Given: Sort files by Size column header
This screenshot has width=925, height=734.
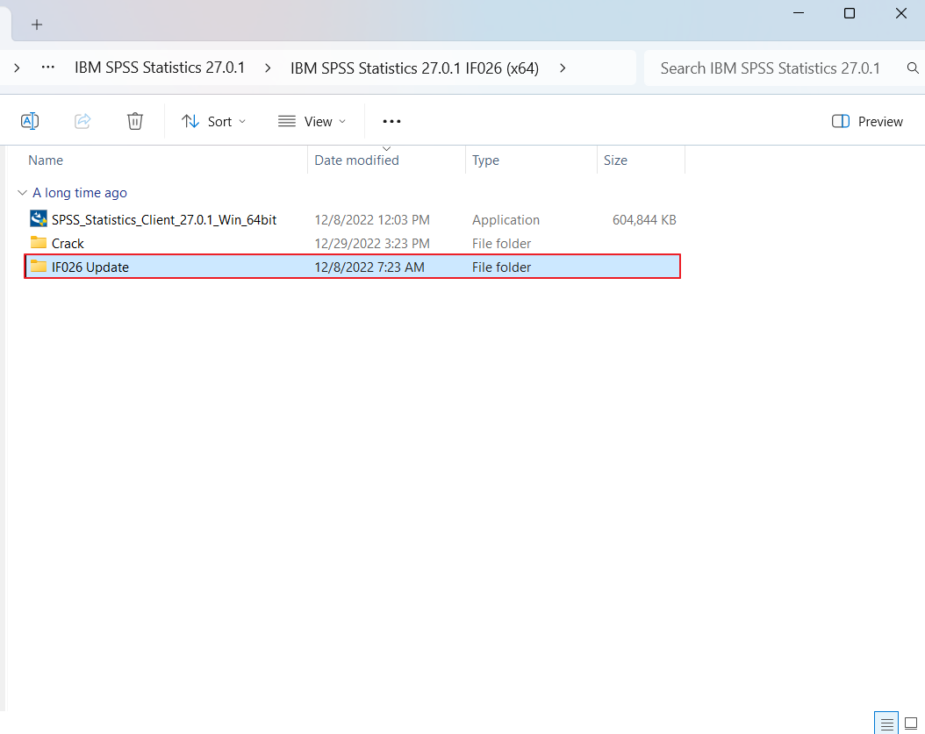Looking at the screenshot, I should tap(615, 160).
